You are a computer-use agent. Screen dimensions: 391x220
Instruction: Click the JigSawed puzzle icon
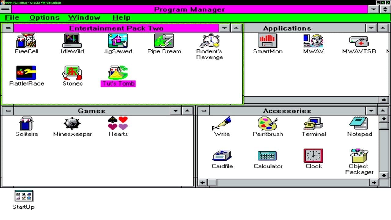pos(118,41)
